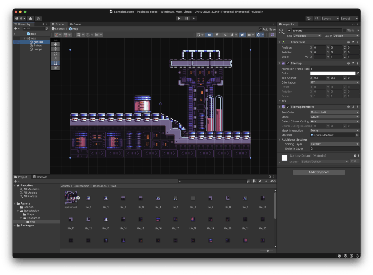Enable the Static checkbox
Screen dimensions: 373x275
[x=345, y=31]
